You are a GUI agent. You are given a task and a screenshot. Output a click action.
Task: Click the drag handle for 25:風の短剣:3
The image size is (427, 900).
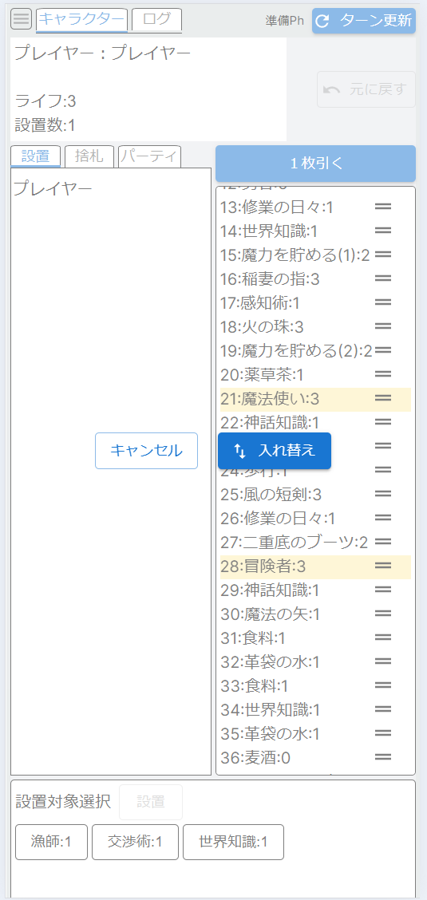coord(383,494)
